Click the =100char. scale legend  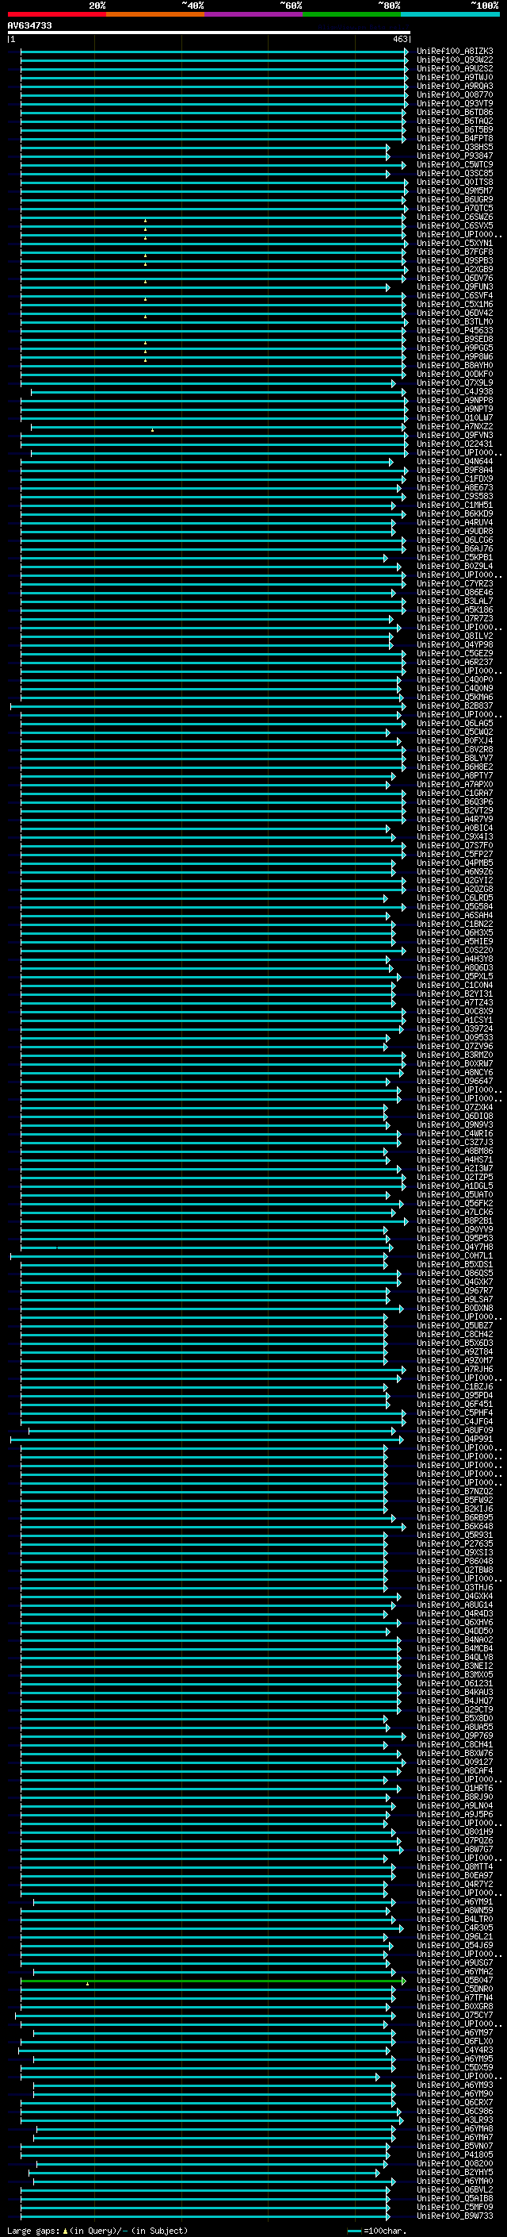(377, 2231)
